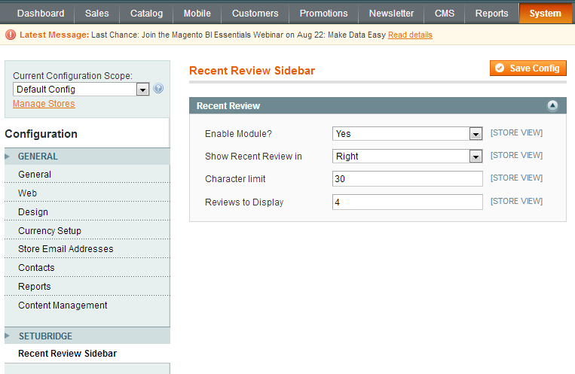Screen dimensions: 575x374
Task: Open the Read details link
Action: pos(410,35)
